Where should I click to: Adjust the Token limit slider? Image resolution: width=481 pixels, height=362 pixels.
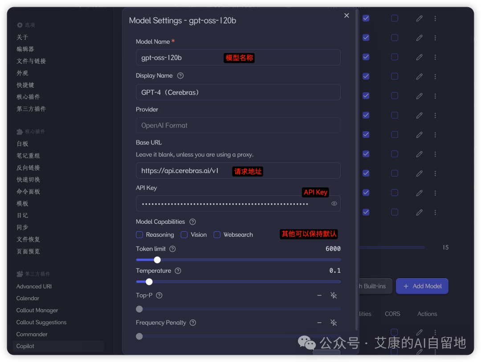click(238, 260)
